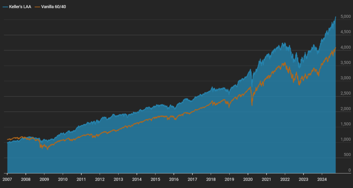
Task: Click the 2022 x-axis label
Action: click(x=285, y=179)
